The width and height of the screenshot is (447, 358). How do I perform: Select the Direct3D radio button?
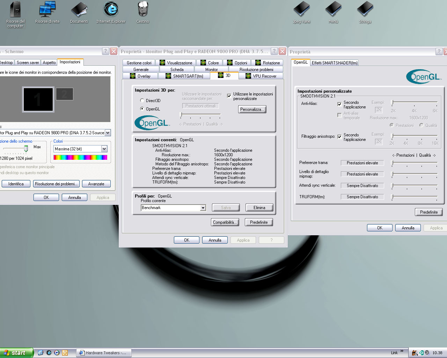142,100
